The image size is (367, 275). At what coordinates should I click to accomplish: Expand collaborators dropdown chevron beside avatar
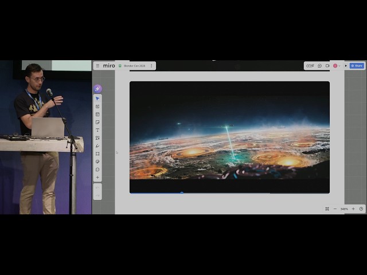point(339,66)
